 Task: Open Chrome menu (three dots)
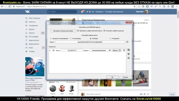click(177, 6)
